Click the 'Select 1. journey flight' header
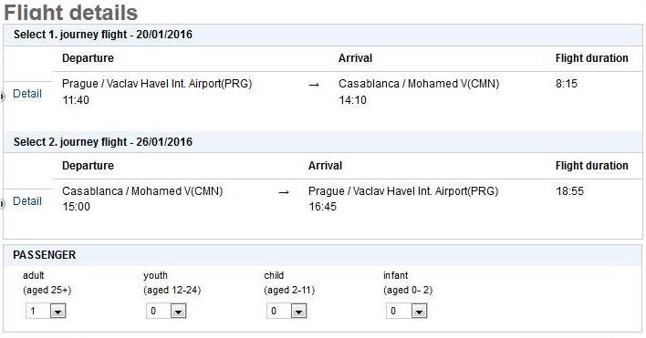This screenshot has height=338, width=646. coord(103,35)
